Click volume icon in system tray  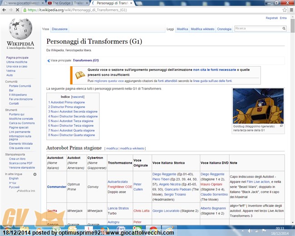[x=250, y=231]
